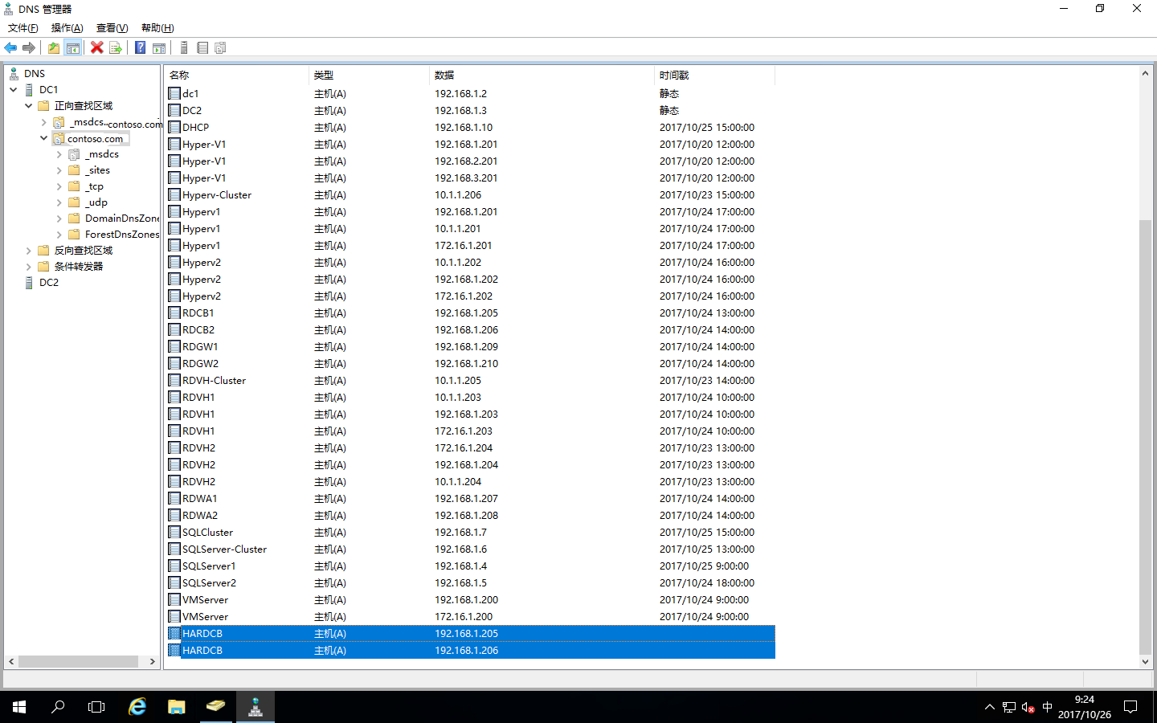Open the 操作(A) menu
This screenshot has width=1157, height=723.
[67, 28]
